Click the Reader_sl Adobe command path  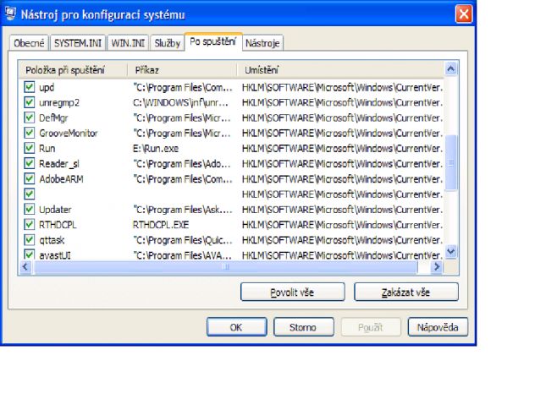click(182, 164)
